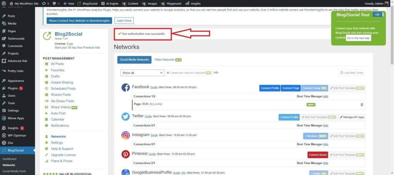Switch to Social Media Networks tab
Screen dimensions: 394x175
pos(134,60)
